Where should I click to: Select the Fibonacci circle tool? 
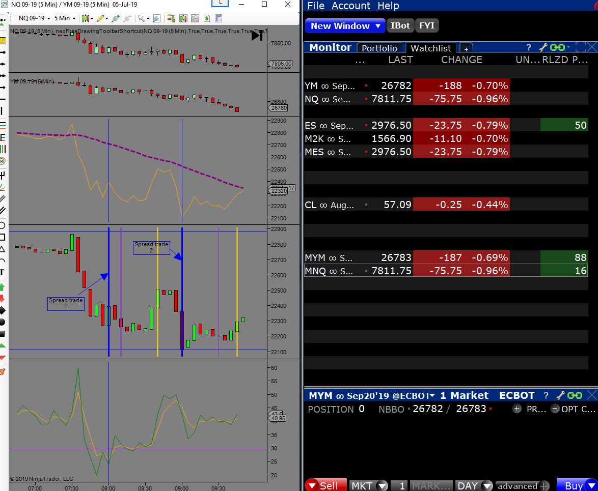point(3,161)
